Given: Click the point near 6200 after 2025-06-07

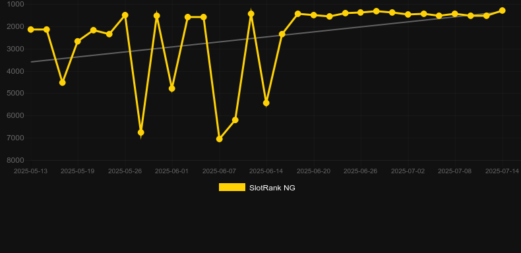Looking at the screenshot, I should 235,120.
